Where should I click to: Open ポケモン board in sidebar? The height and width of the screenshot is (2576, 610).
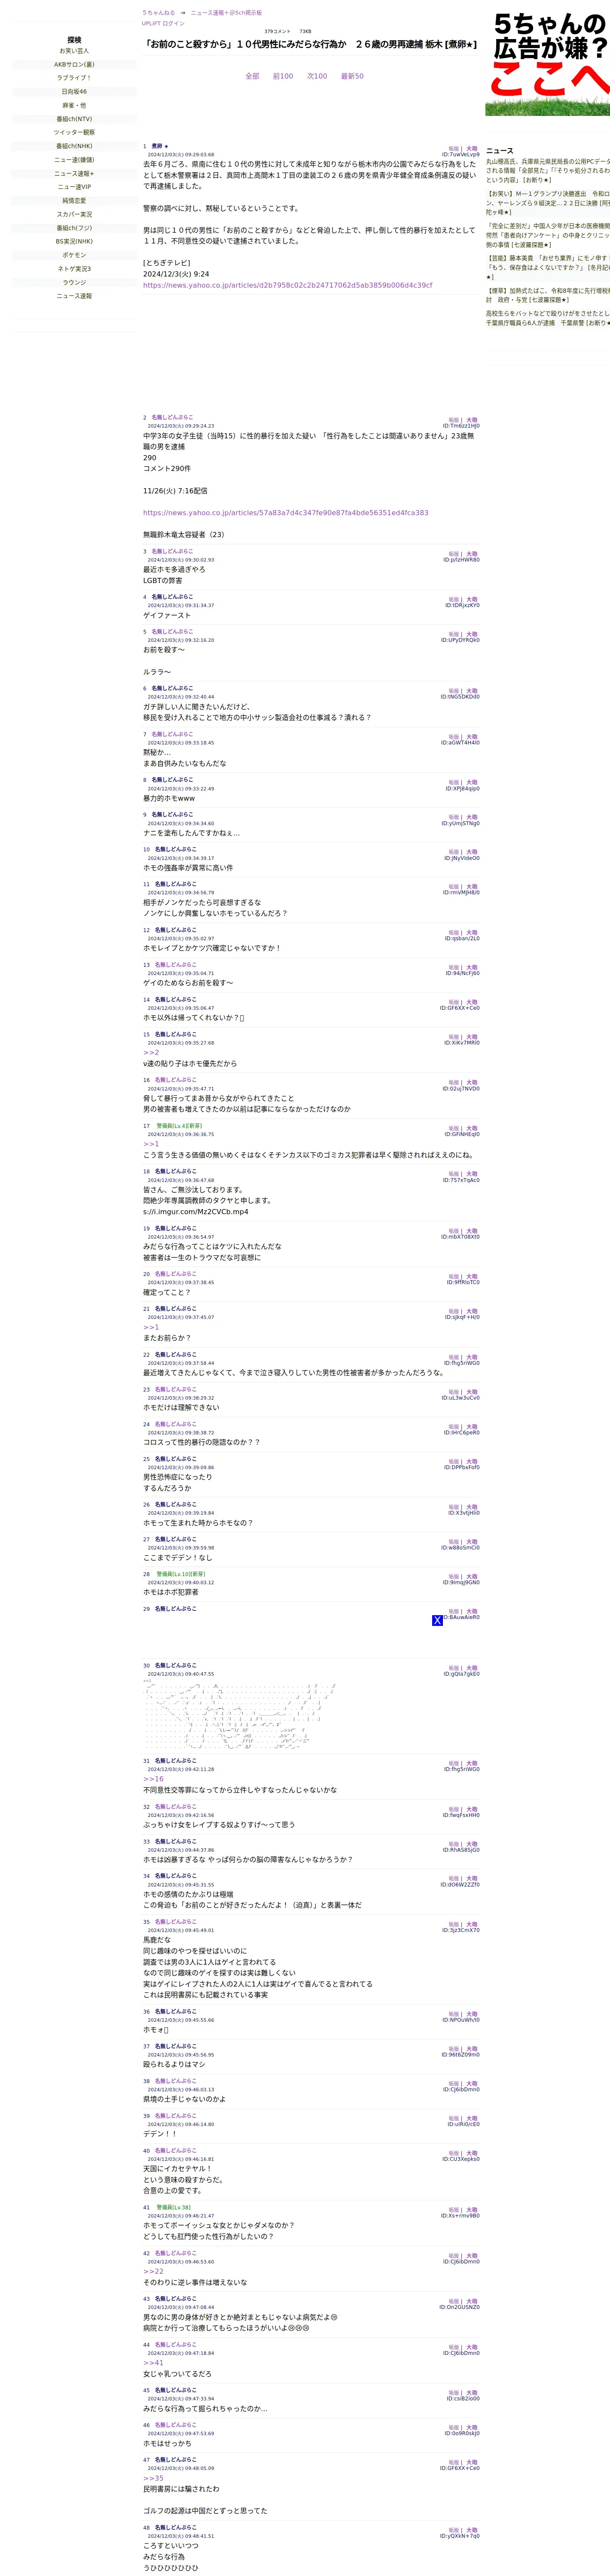74,255
